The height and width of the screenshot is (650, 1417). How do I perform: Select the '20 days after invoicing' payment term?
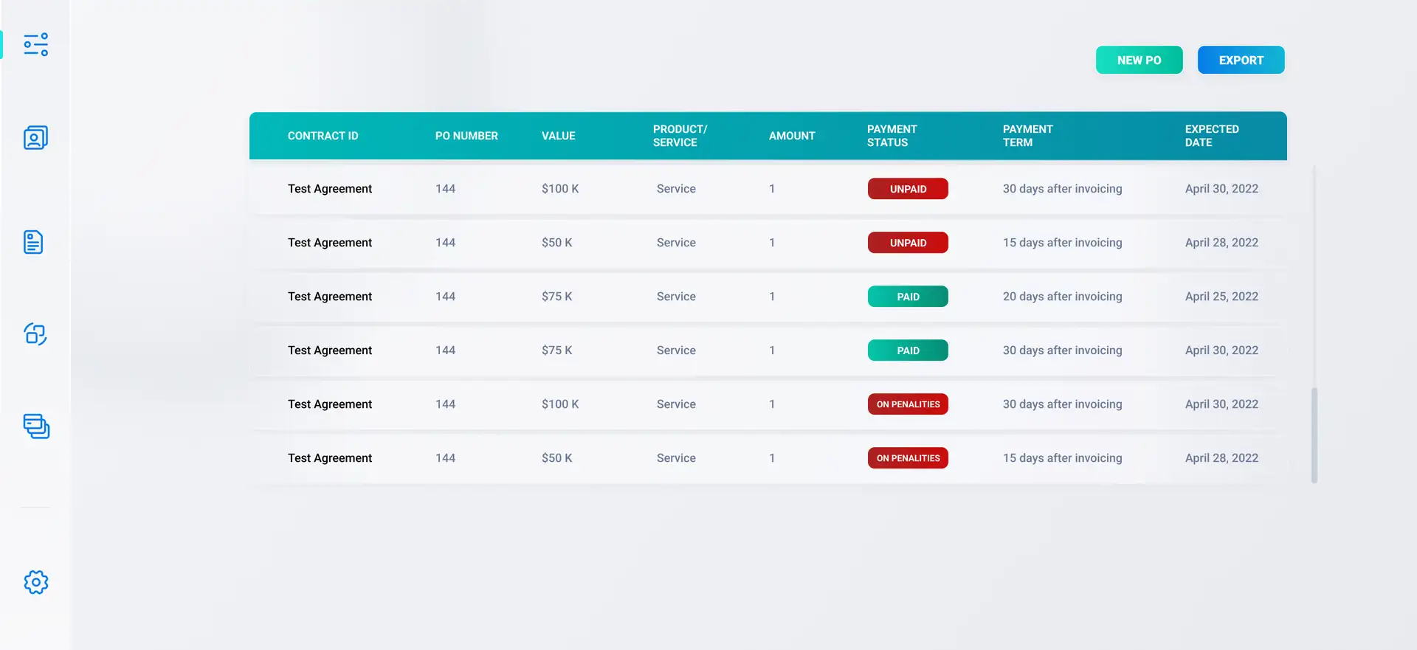pyautogui.click(x=1062, y=297)
